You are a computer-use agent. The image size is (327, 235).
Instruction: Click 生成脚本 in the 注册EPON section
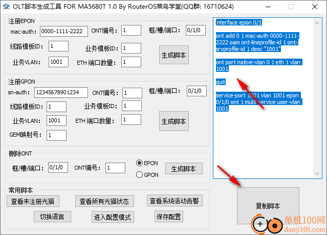coord(174,55)
